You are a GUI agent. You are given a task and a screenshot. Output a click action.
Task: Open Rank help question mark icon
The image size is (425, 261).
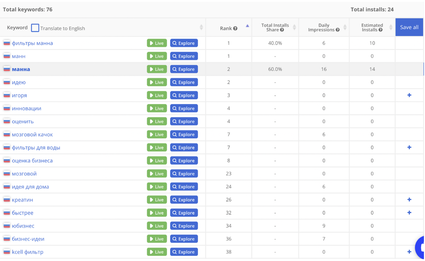click(x=235, y=28)
